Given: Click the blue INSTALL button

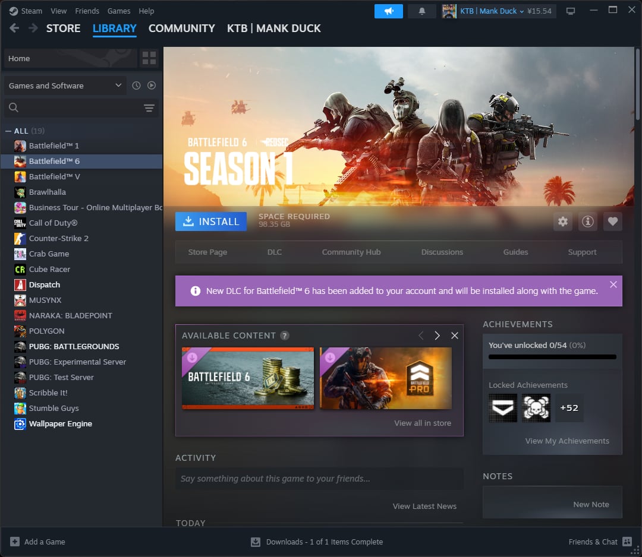Looking at the screenshot, I should point(211,221).
